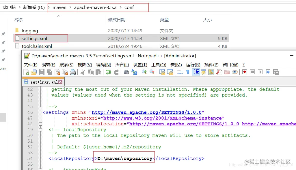This screenshot has height=170, width=296.
Task: Click the Print toolbar icon
Action: [73, 72]
